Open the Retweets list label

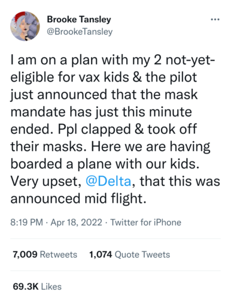59,254
